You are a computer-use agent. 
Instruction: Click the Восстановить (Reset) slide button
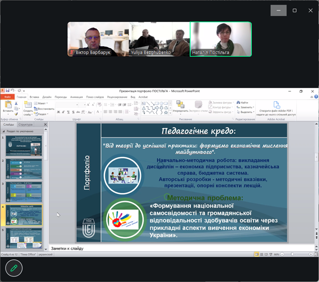(44, 109)
